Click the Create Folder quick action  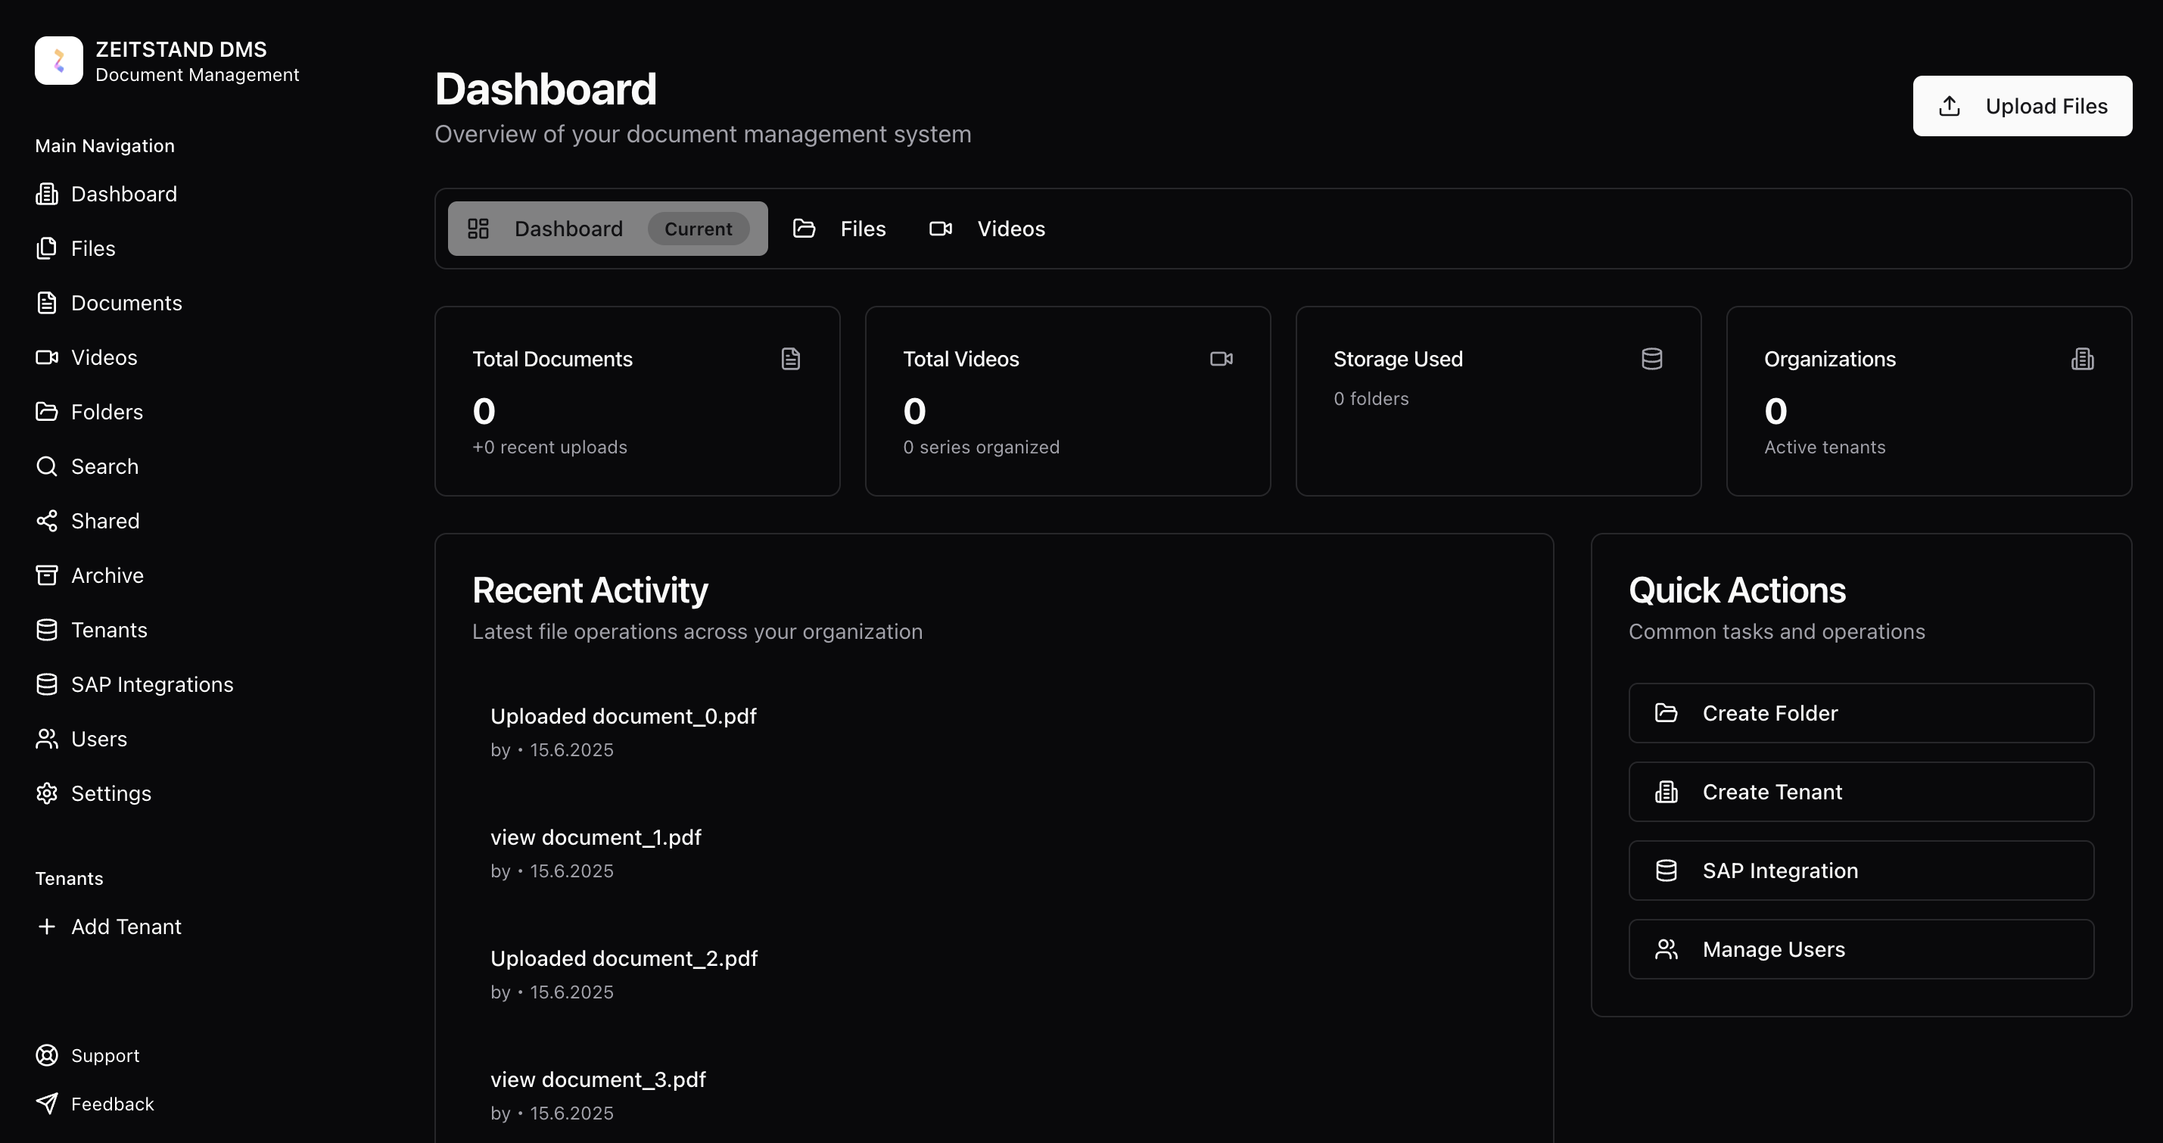tap(1861, 713)
